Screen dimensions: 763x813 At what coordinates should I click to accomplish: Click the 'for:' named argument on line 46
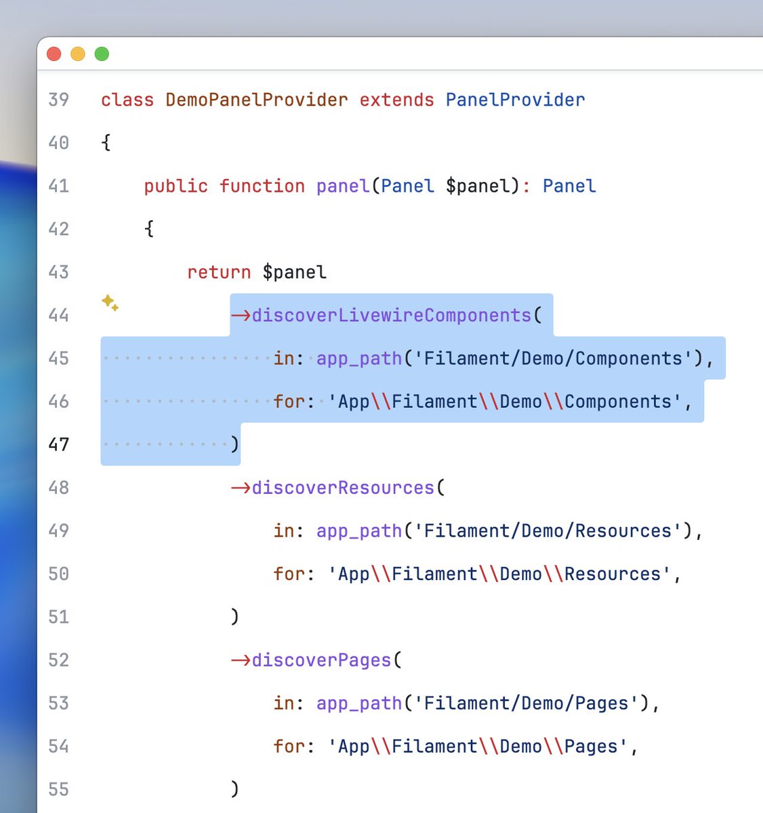click(295, 402)
